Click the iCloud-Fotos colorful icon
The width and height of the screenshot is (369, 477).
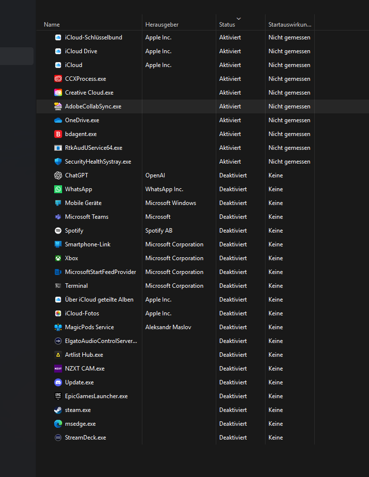(x=58, y=313)
